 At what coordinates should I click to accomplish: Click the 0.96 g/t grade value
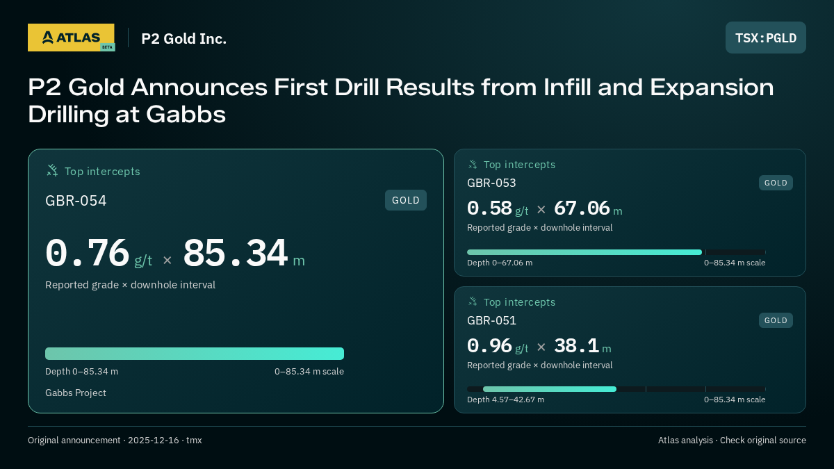pyautogui.click(x=498, y=346)
